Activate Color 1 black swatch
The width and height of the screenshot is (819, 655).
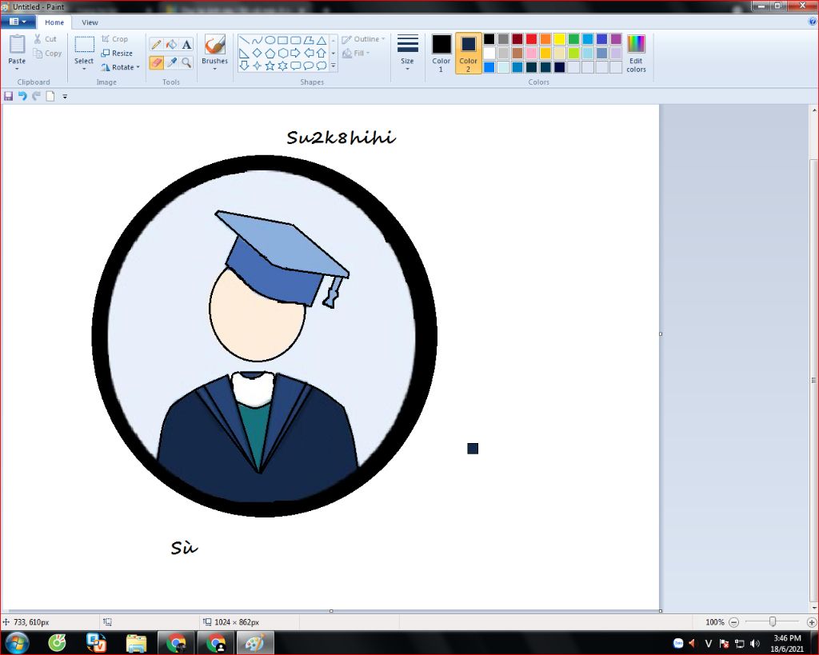click(441, 54)
